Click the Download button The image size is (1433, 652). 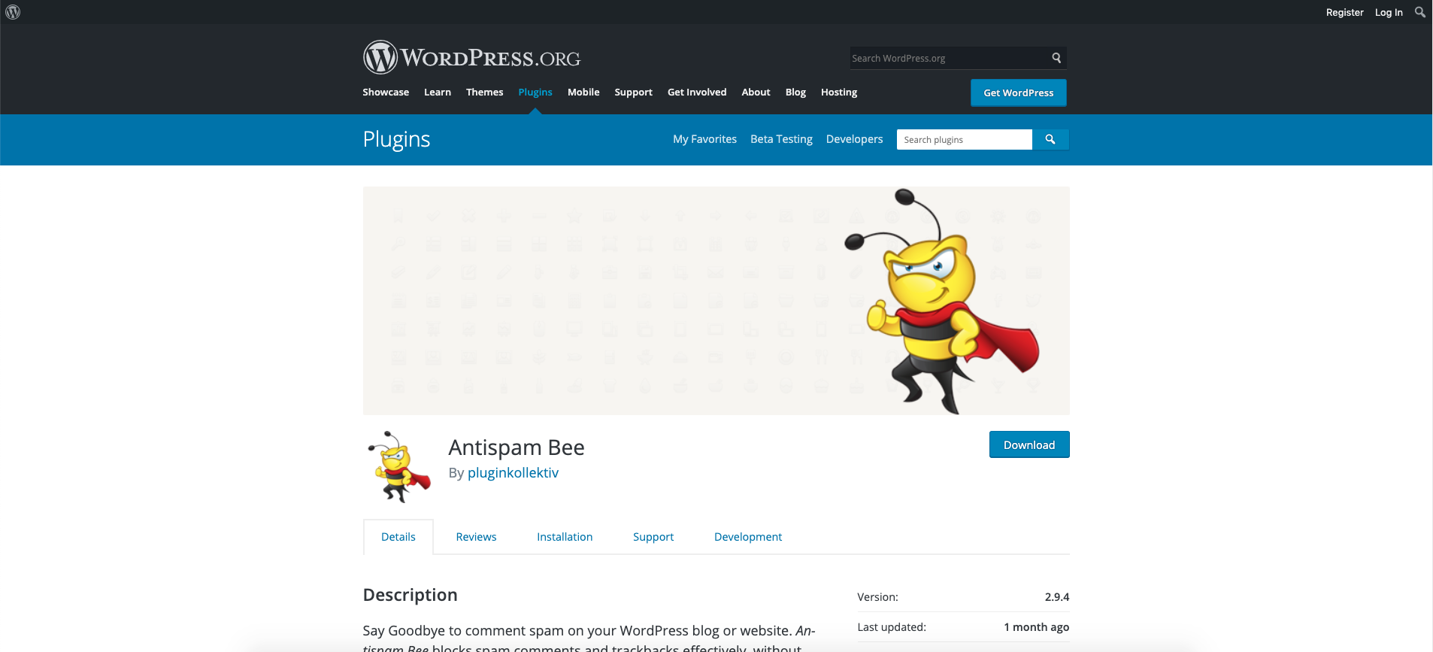pyautogui.click(x=1029, y=444)
